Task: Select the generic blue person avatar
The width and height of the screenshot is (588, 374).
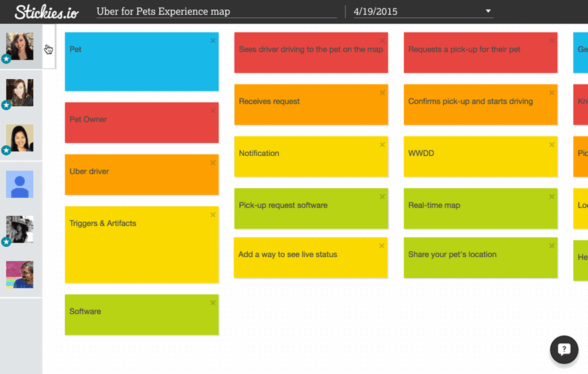Action: [20, 184]
